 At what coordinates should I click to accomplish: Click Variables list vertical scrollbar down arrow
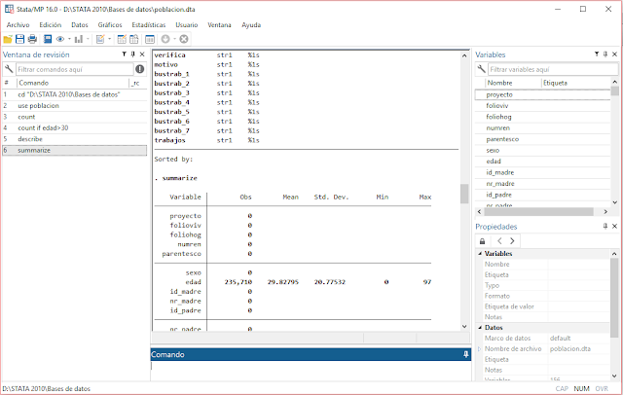point(614,202)
